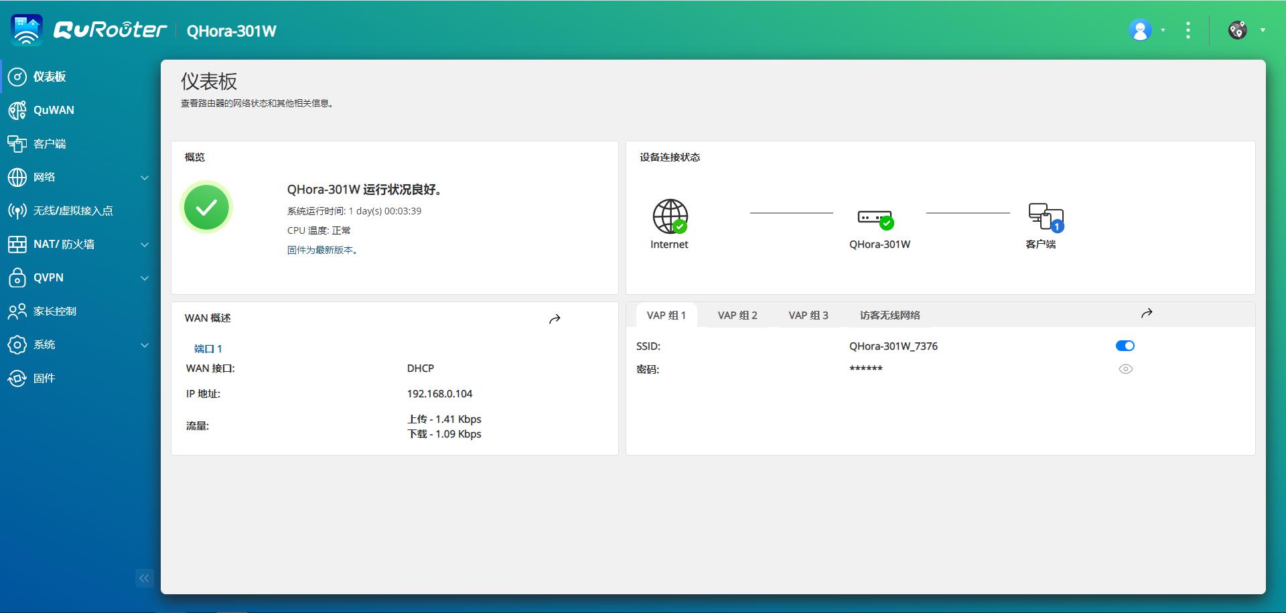This screenshot has height=613, width=1286.
Task: Disable the SSID QHora-301W_7376
Action: (1125, 346)
